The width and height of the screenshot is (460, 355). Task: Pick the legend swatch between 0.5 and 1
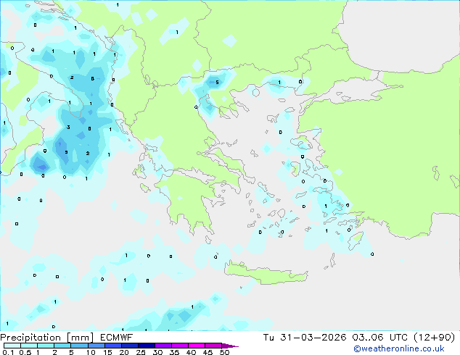[29, 346]
